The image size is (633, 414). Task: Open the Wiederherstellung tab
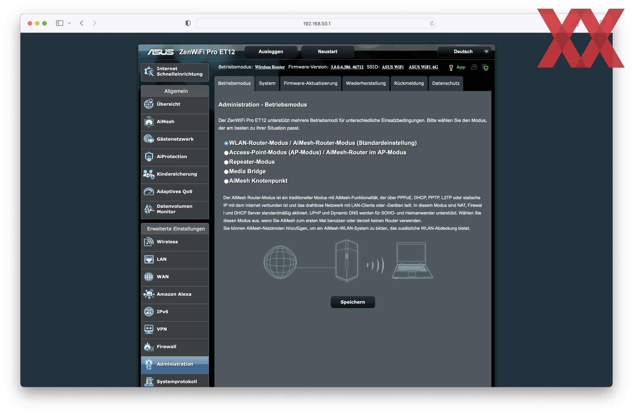pos(366,83)
